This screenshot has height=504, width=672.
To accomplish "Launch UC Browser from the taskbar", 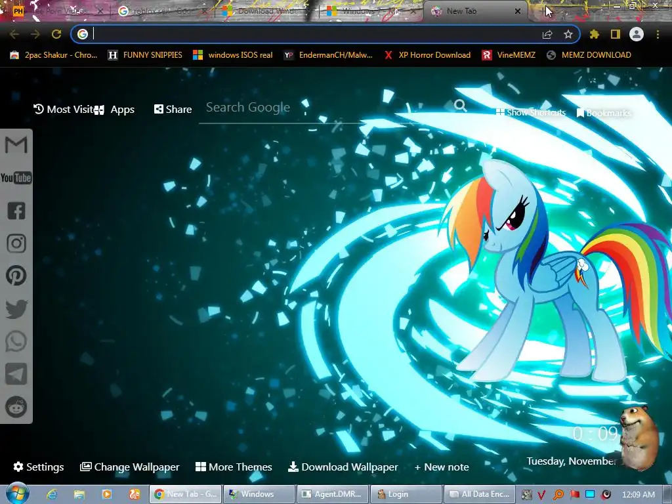I will pyautogui.click(x=134, y=494).
